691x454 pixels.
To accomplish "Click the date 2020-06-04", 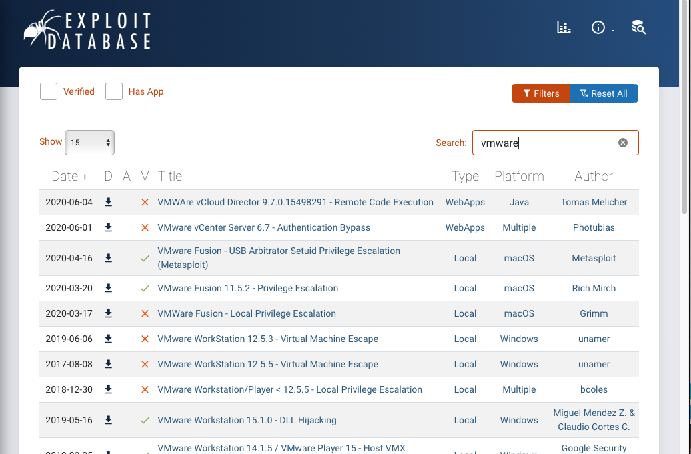I will point(69,202).
